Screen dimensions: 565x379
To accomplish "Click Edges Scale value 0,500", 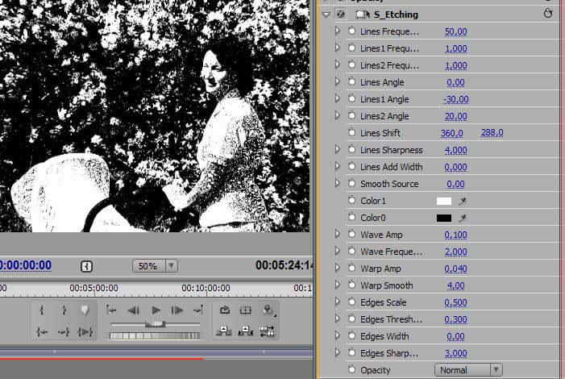I will (456, 303).
